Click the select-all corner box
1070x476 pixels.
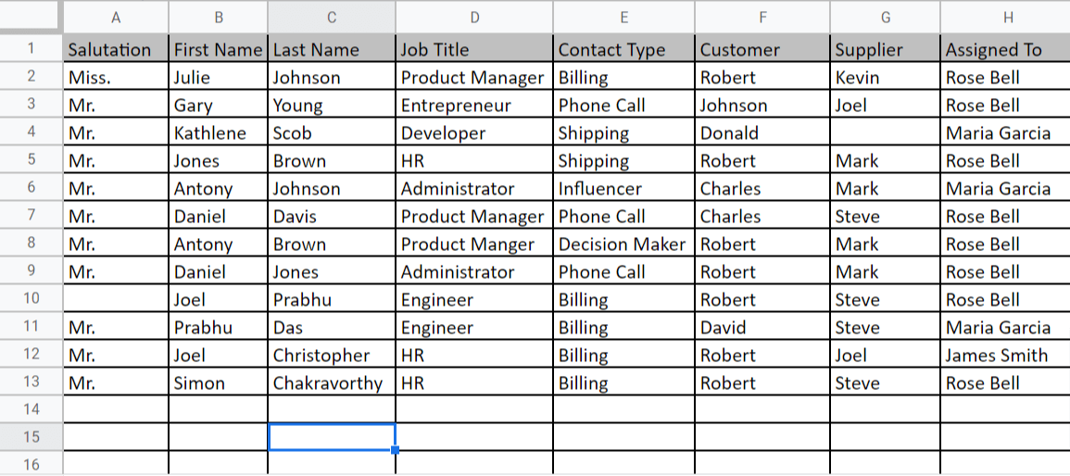point(31,17)
